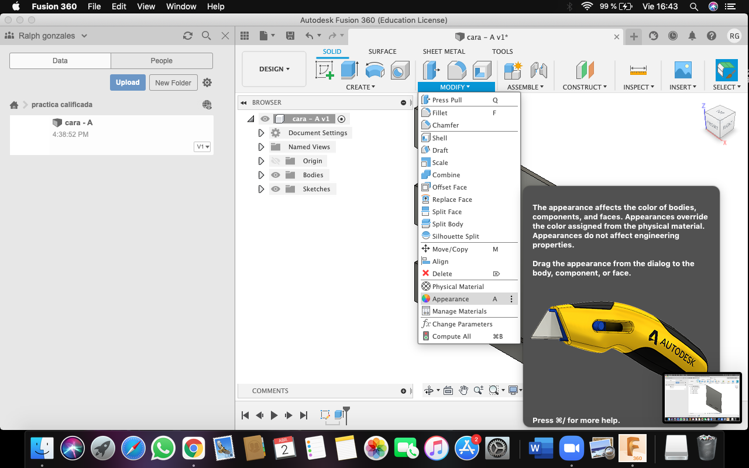Click the Orbit navigation tool
Screen dimensions: 749x468
[429, 390]
